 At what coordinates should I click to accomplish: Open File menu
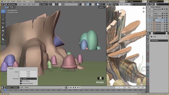(x=5, y=2)
